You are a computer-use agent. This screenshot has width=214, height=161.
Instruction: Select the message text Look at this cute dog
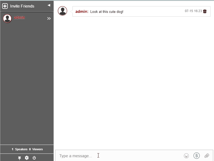tap(106, 12)
